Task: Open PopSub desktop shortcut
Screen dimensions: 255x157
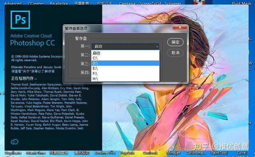Action: [127, 153]
